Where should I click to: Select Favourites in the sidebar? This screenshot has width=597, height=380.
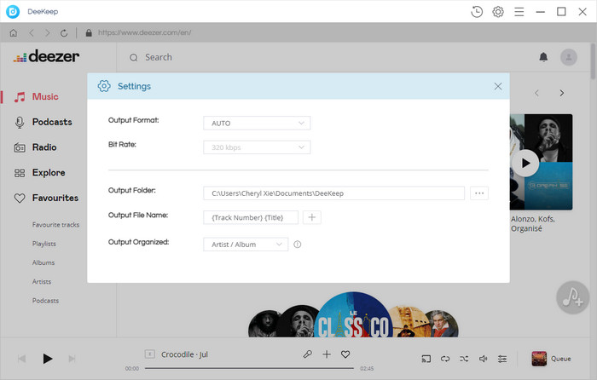[46, 199]
